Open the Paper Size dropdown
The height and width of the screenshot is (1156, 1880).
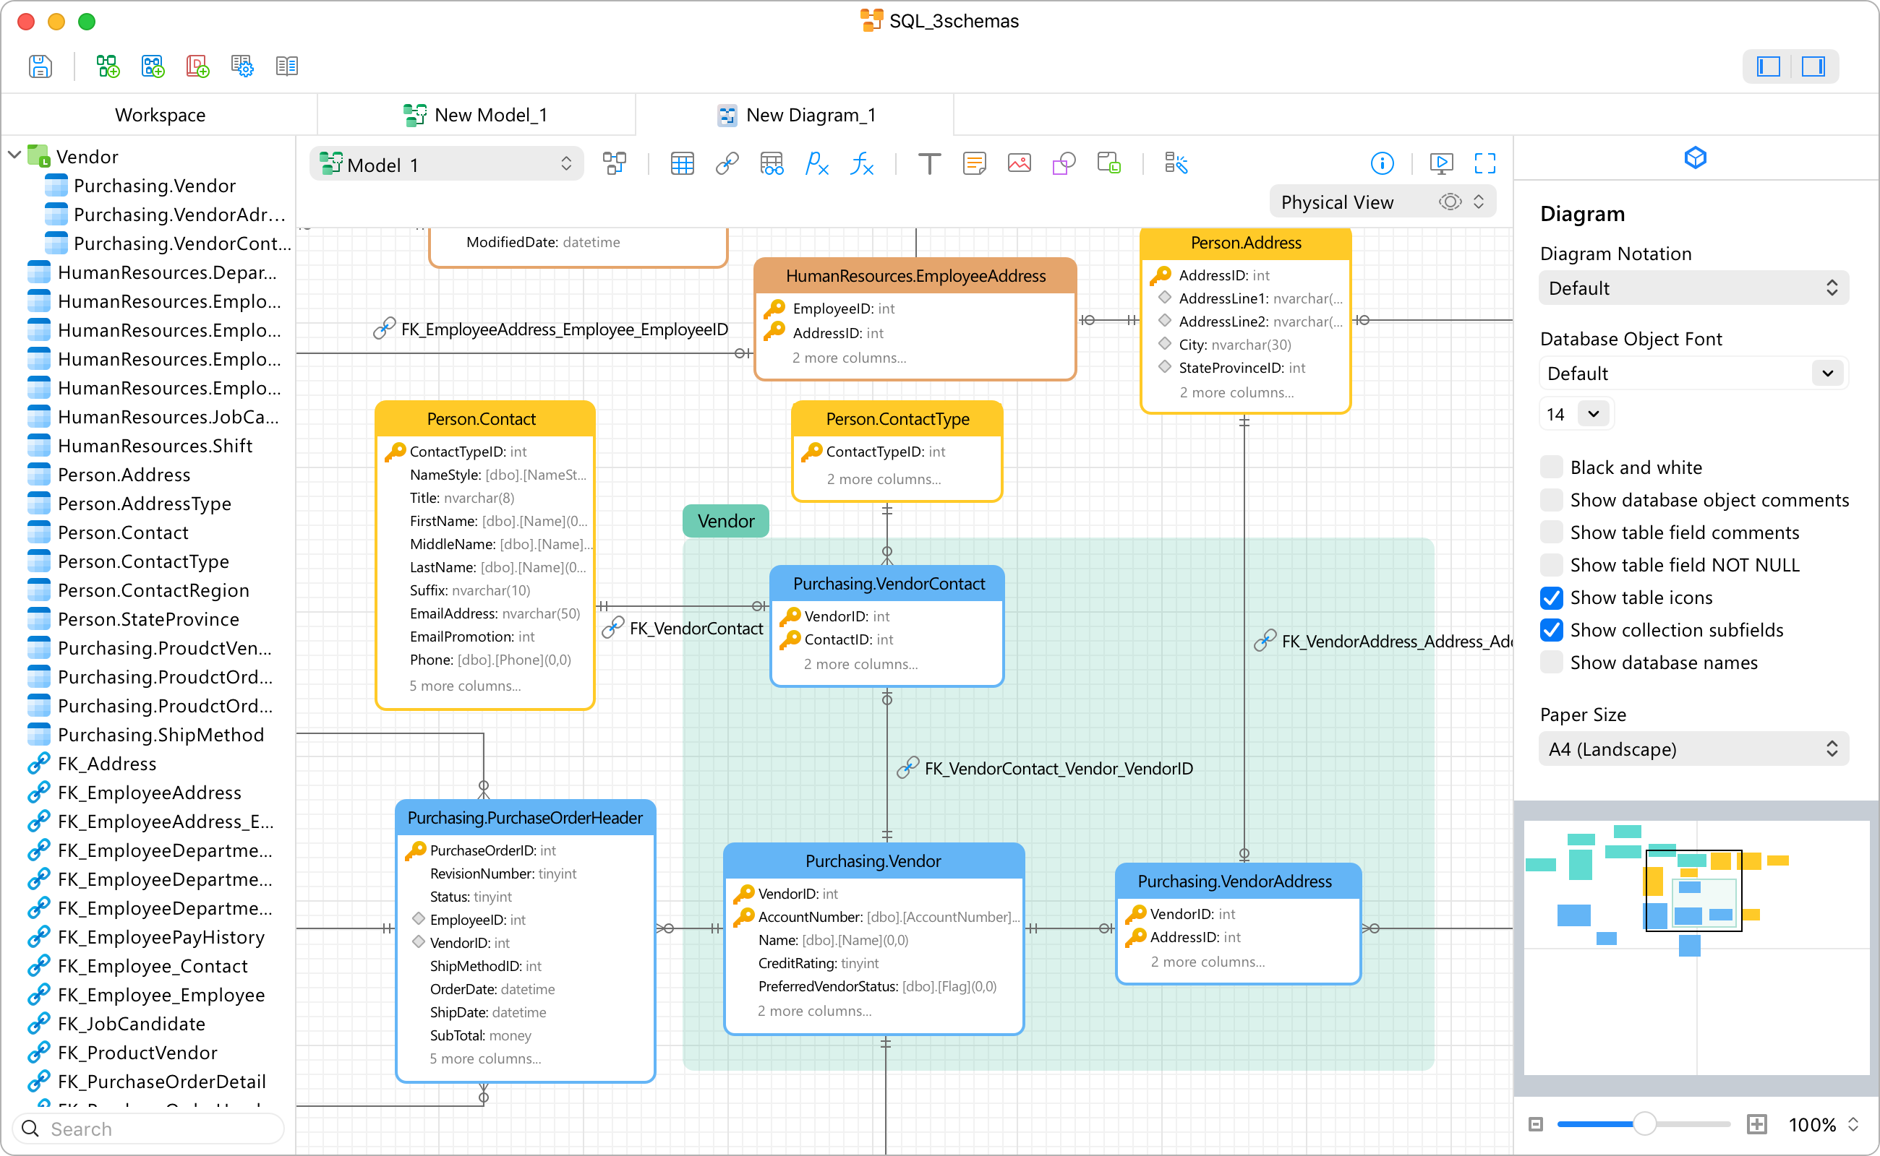(x=1693, y=749)
